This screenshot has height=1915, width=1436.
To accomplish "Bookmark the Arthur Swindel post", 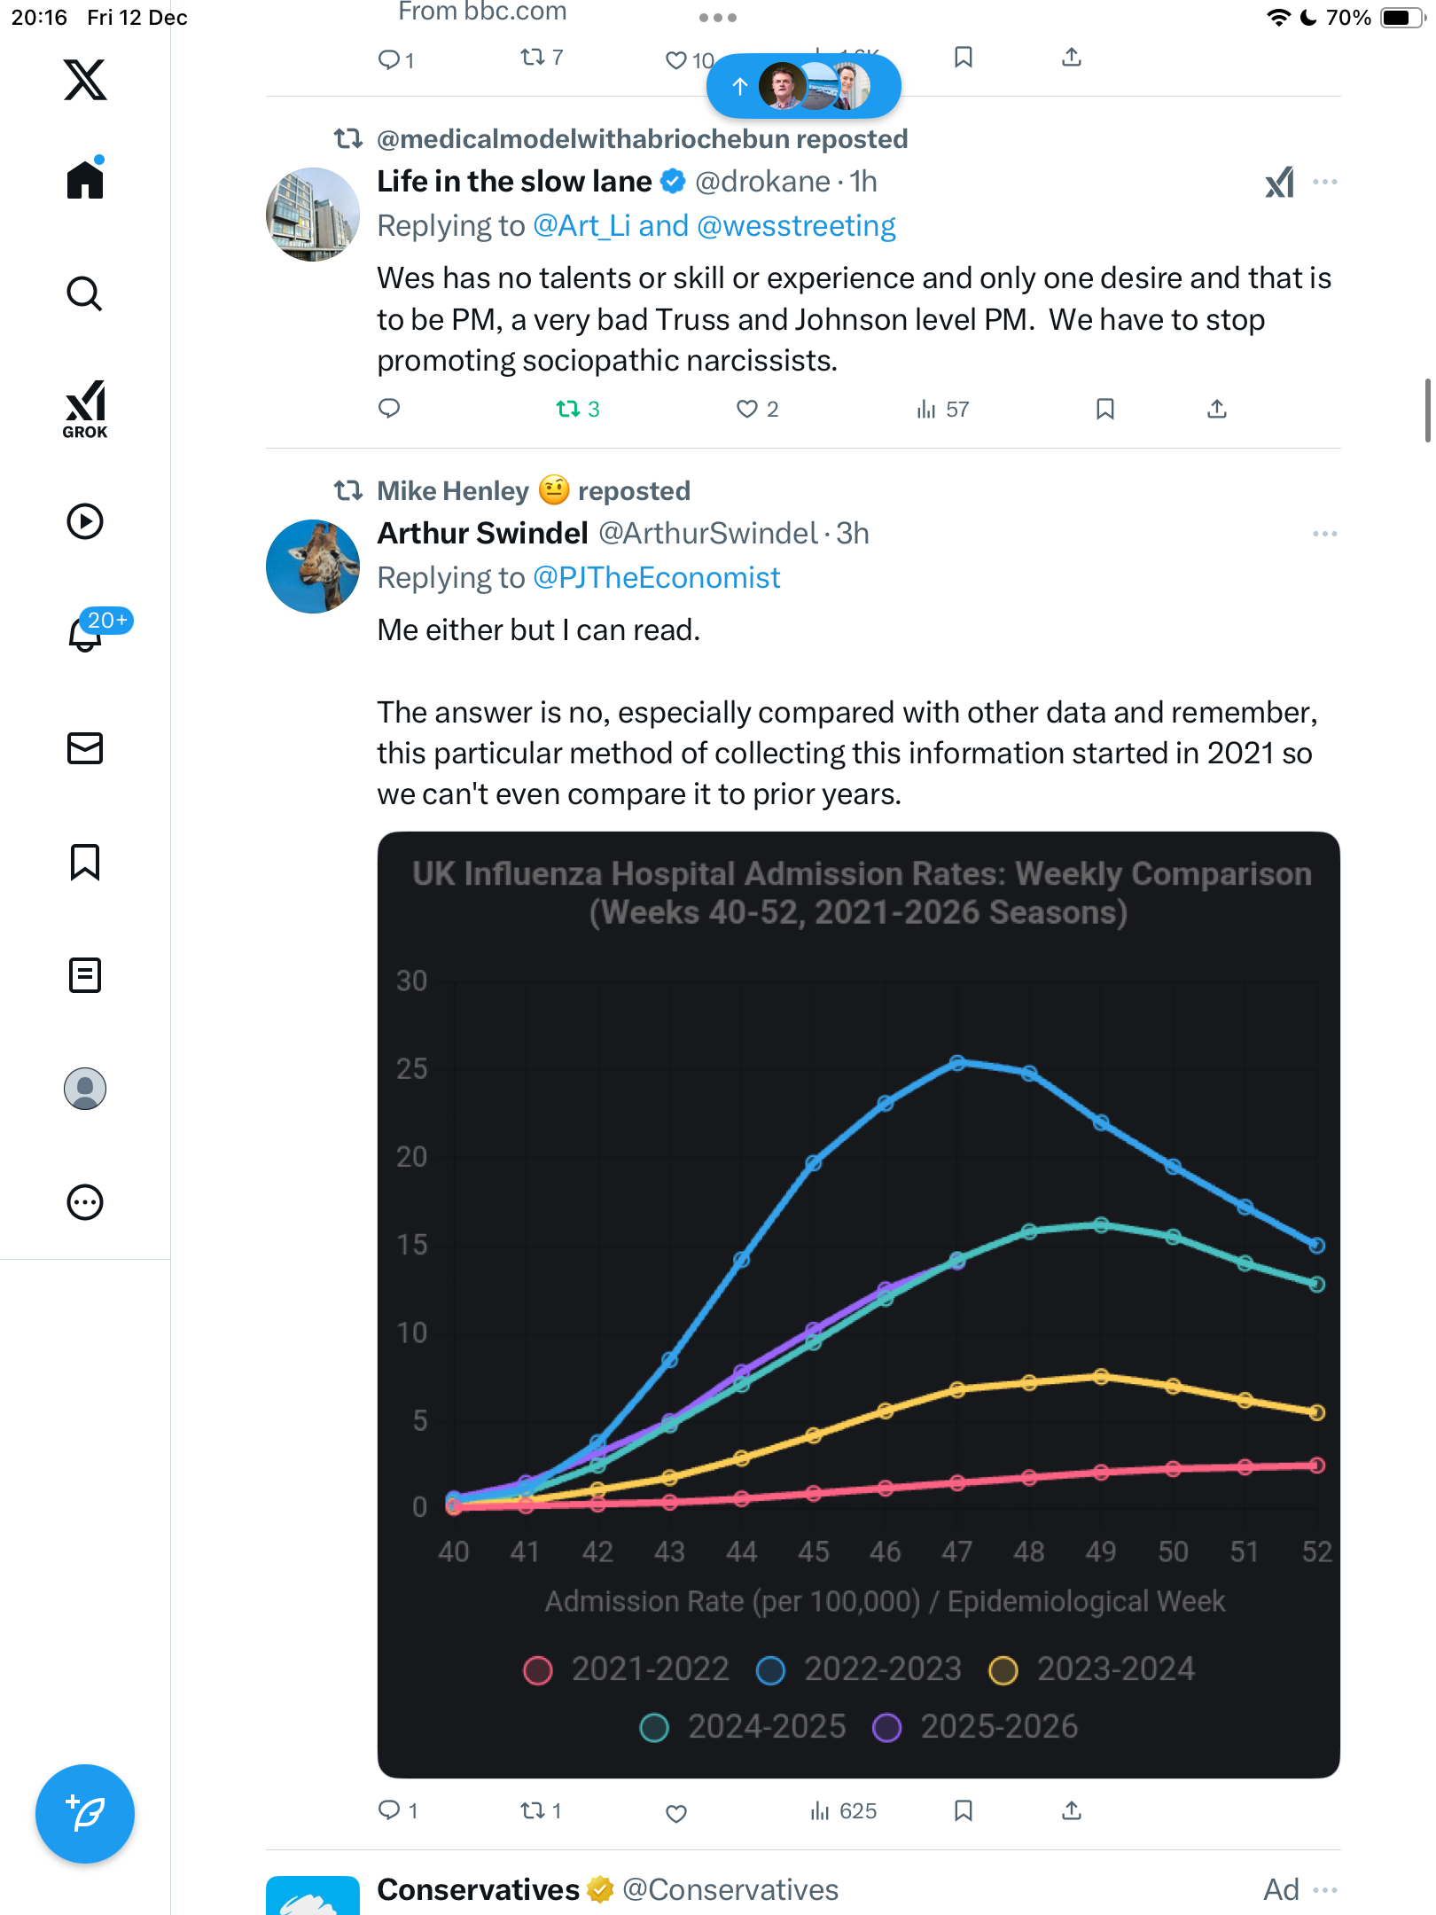I will (964, 1810).
